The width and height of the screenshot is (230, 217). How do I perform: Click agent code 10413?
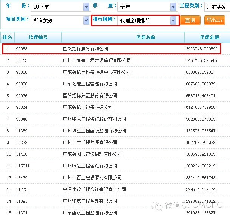(22, 60)
